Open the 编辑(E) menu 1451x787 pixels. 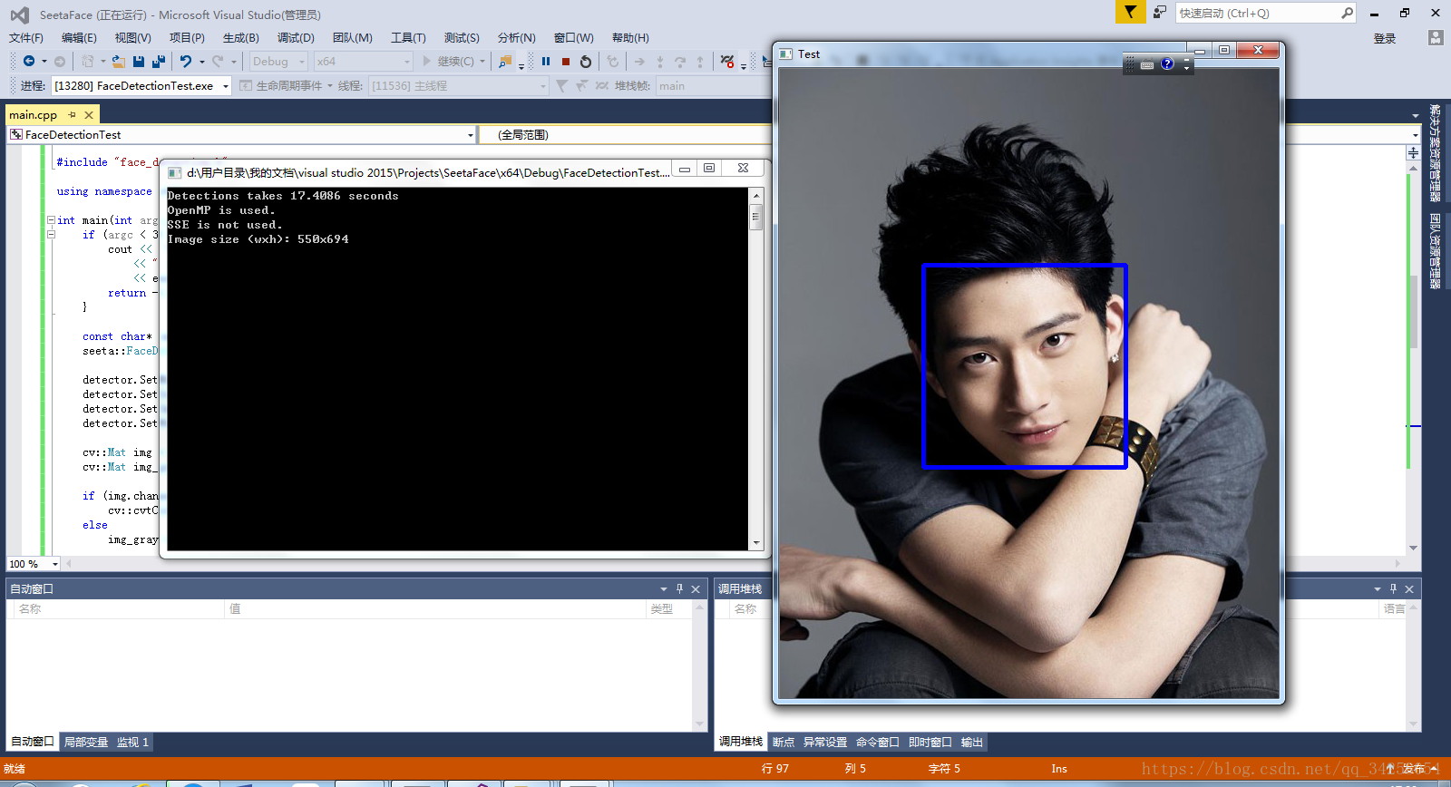(x=79, y=38)
